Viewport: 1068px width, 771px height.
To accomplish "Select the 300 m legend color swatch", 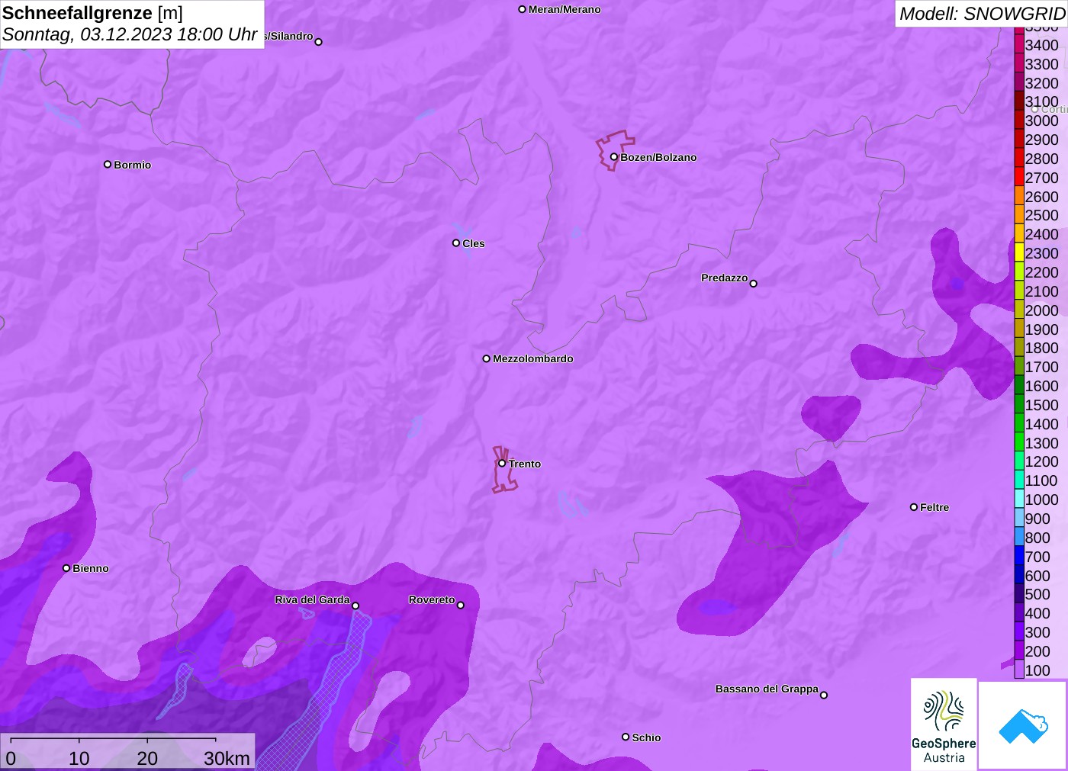I will point(1019,631).
